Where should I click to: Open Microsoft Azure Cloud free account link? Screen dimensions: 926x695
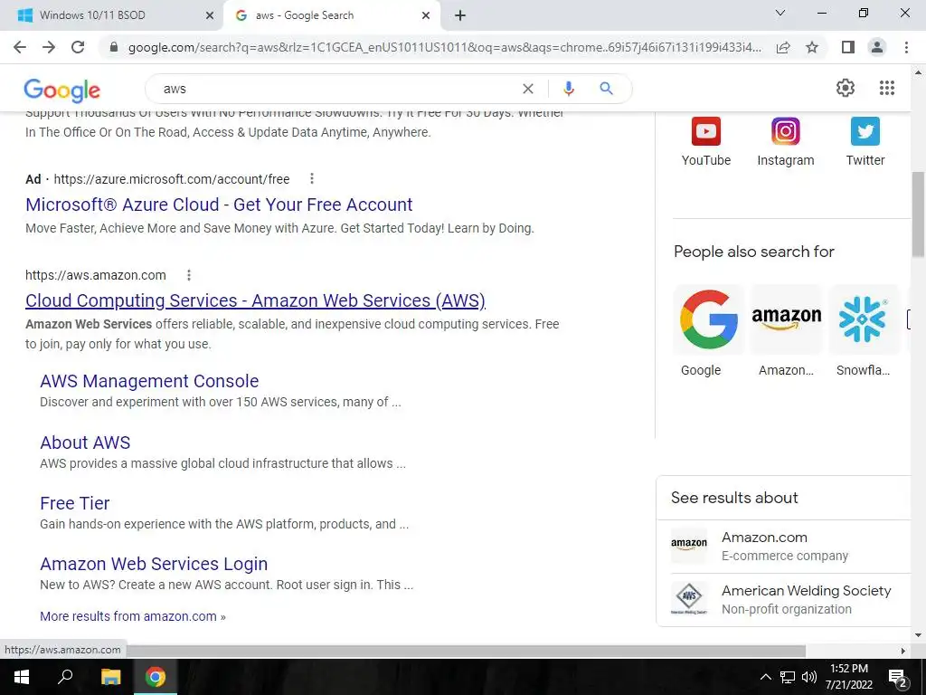point(219,205)
